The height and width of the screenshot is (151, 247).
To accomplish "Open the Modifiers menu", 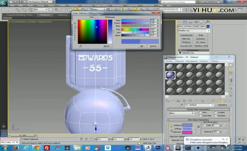I will (74, 6).
